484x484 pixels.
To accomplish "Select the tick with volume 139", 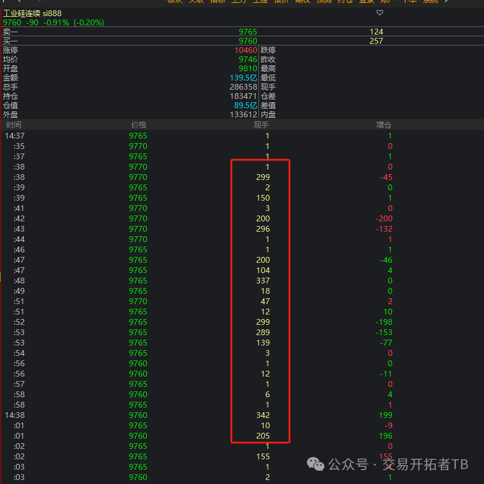I will pyautogui.click(x=263, y=343).
